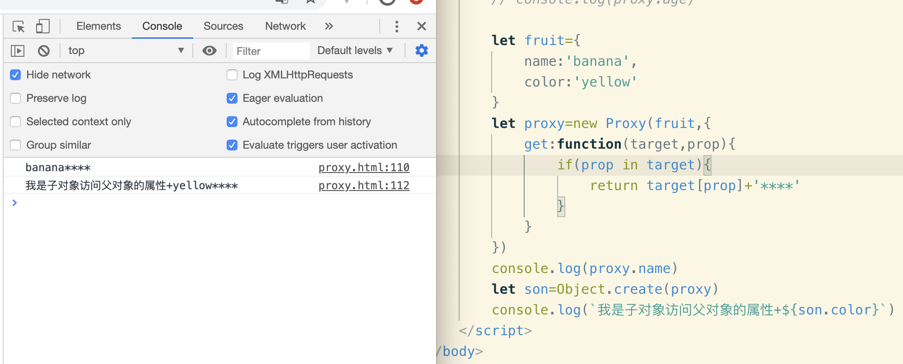
Task: Select the banana**** console log message
Action: tap(58, 168)
